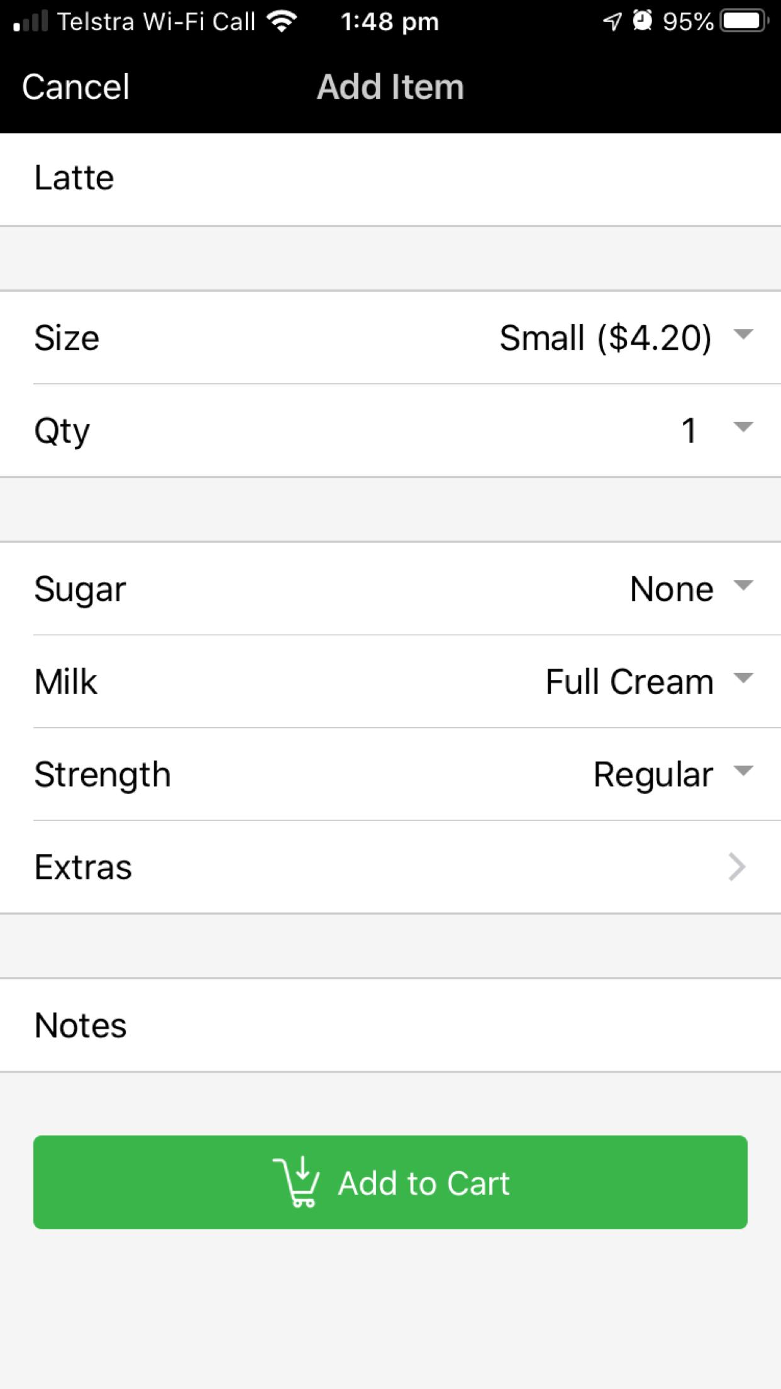
Task: Tap the location arrow status icon
Action: coord(612,21)
